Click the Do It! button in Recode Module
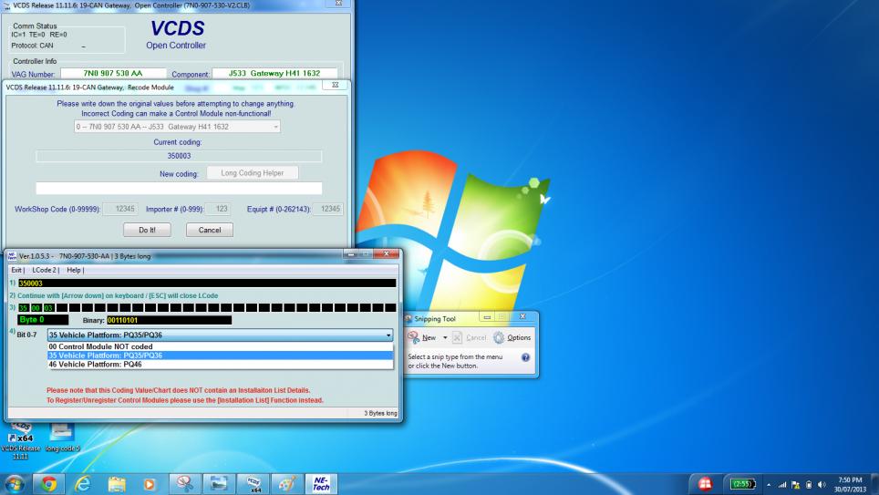Image resolution: width=879 pixels, height=495 pixels. 147,230
